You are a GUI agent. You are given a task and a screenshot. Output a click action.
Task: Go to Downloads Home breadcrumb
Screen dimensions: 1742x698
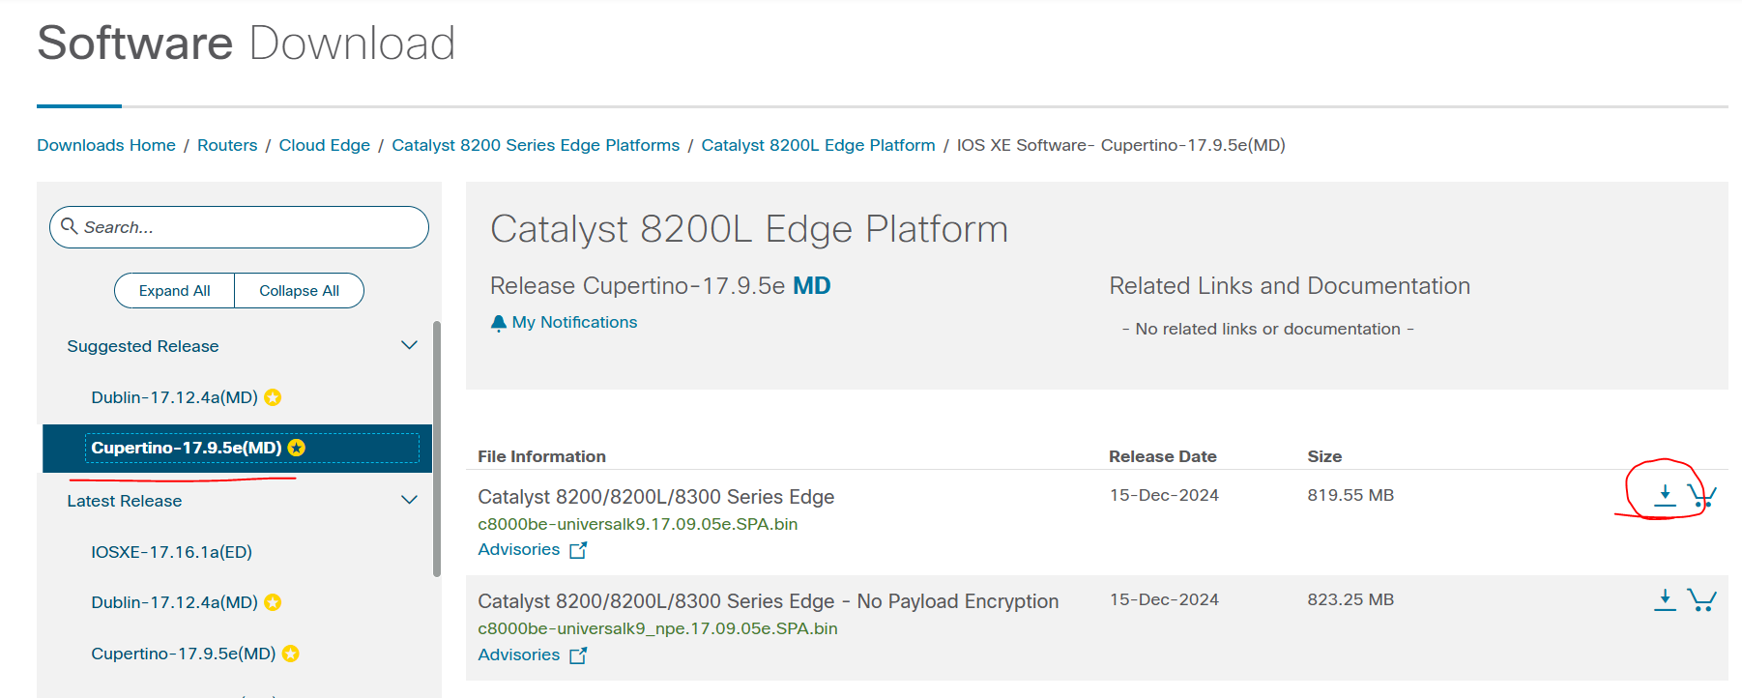pyautogui.click(x=106, y=145)
